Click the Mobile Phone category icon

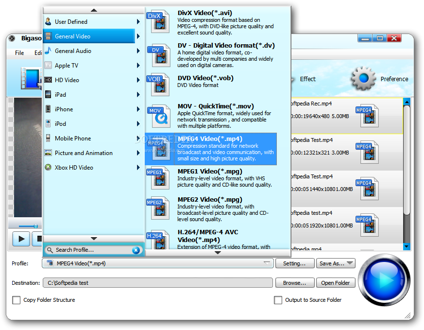(x=48, y=138)
